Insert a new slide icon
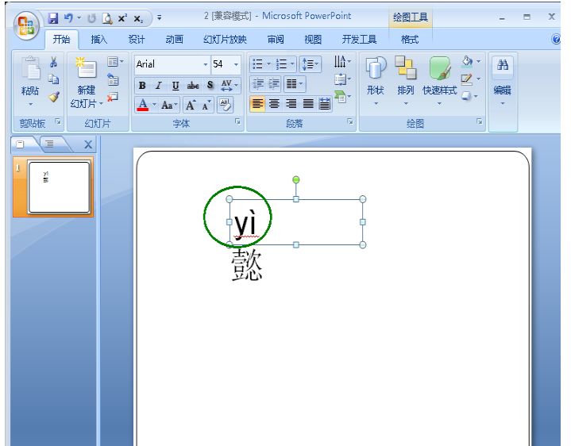The height and width of the screenshot is (446, 571). click(x=86, y=67)
